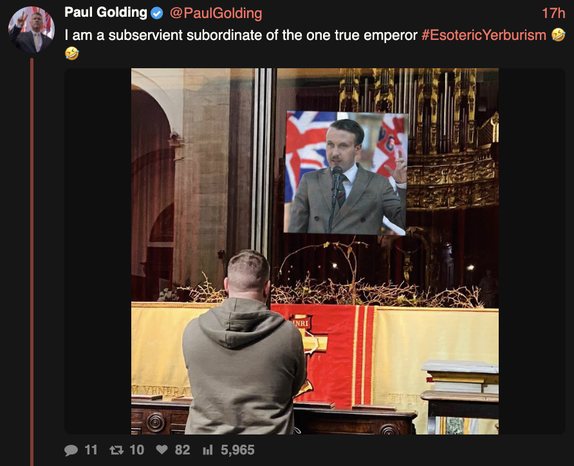The width and height of the screenshot is (574, 466).
Task: Like the tweet with heart icon
Action: [162, 449]
